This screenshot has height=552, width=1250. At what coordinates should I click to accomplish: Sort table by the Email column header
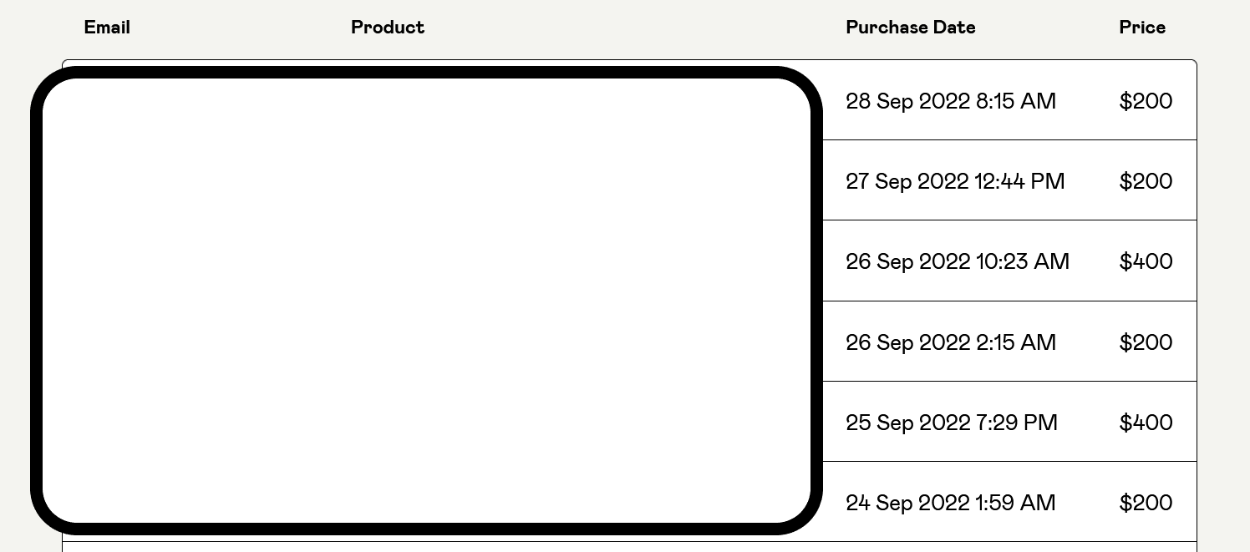click(x=107, y=28)
